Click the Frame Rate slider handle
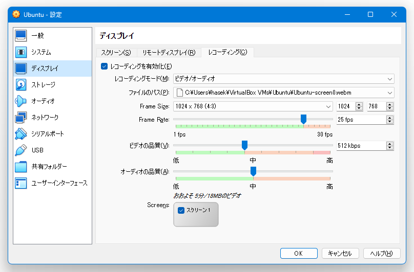This screenshot has width=414, height=272. 304,119
